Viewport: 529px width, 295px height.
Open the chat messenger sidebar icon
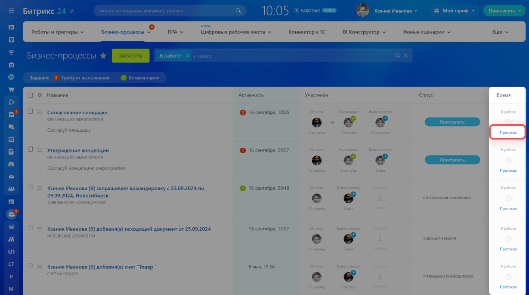(11, 127)
